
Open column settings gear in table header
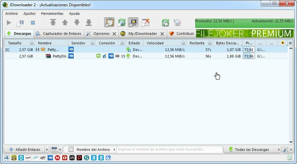(x=290, y=43)
